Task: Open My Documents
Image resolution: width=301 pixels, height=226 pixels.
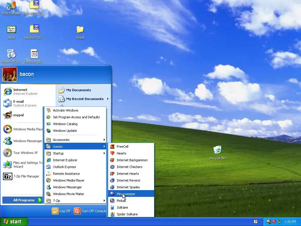Action: [84, 90]
